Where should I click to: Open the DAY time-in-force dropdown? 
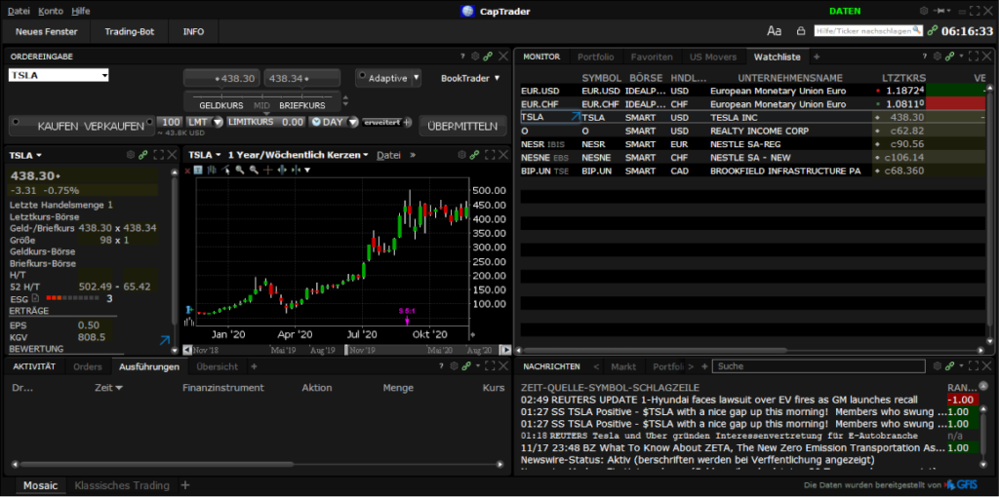coord(353,122)
